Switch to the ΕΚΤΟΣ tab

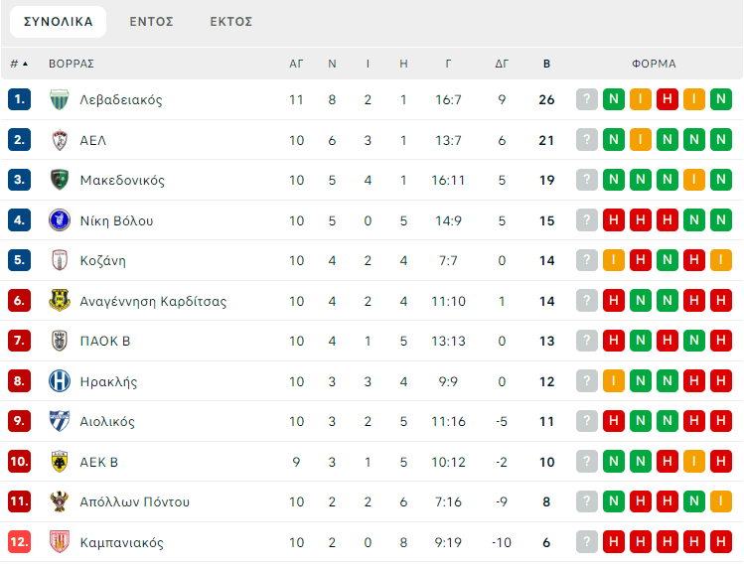coord(231,22)
